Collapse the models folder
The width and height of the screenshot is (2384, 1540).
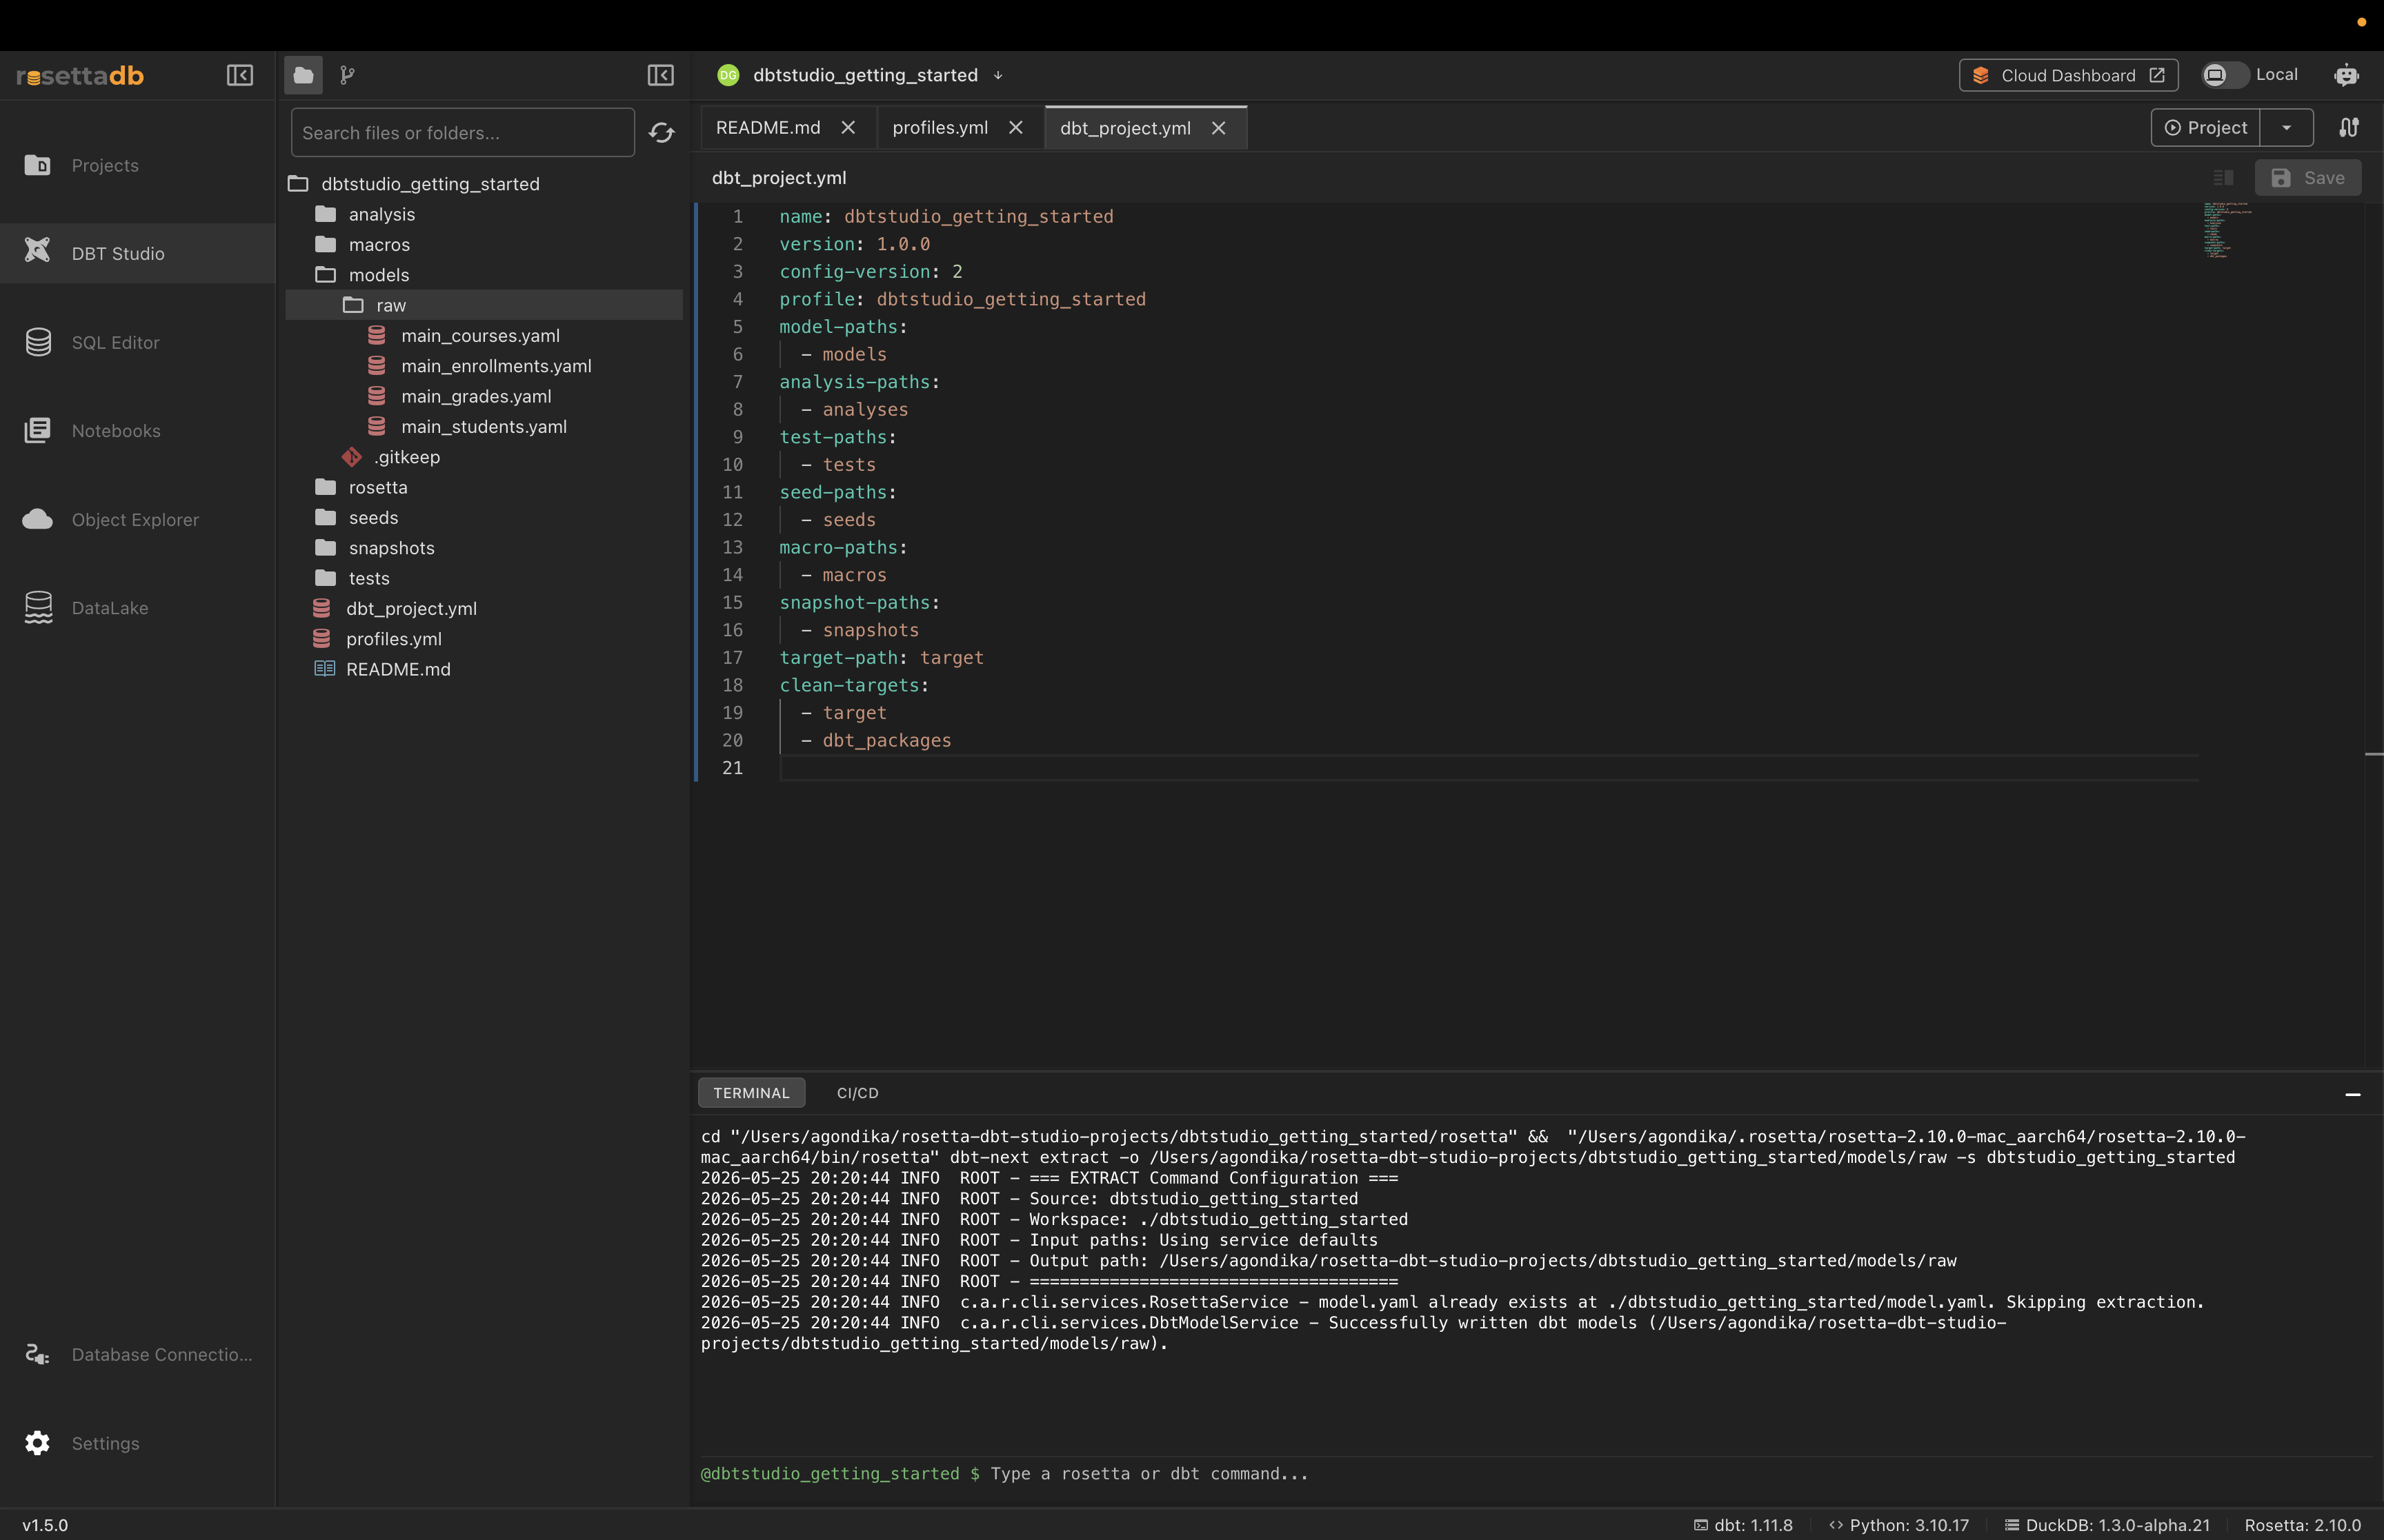click(484, 275)
